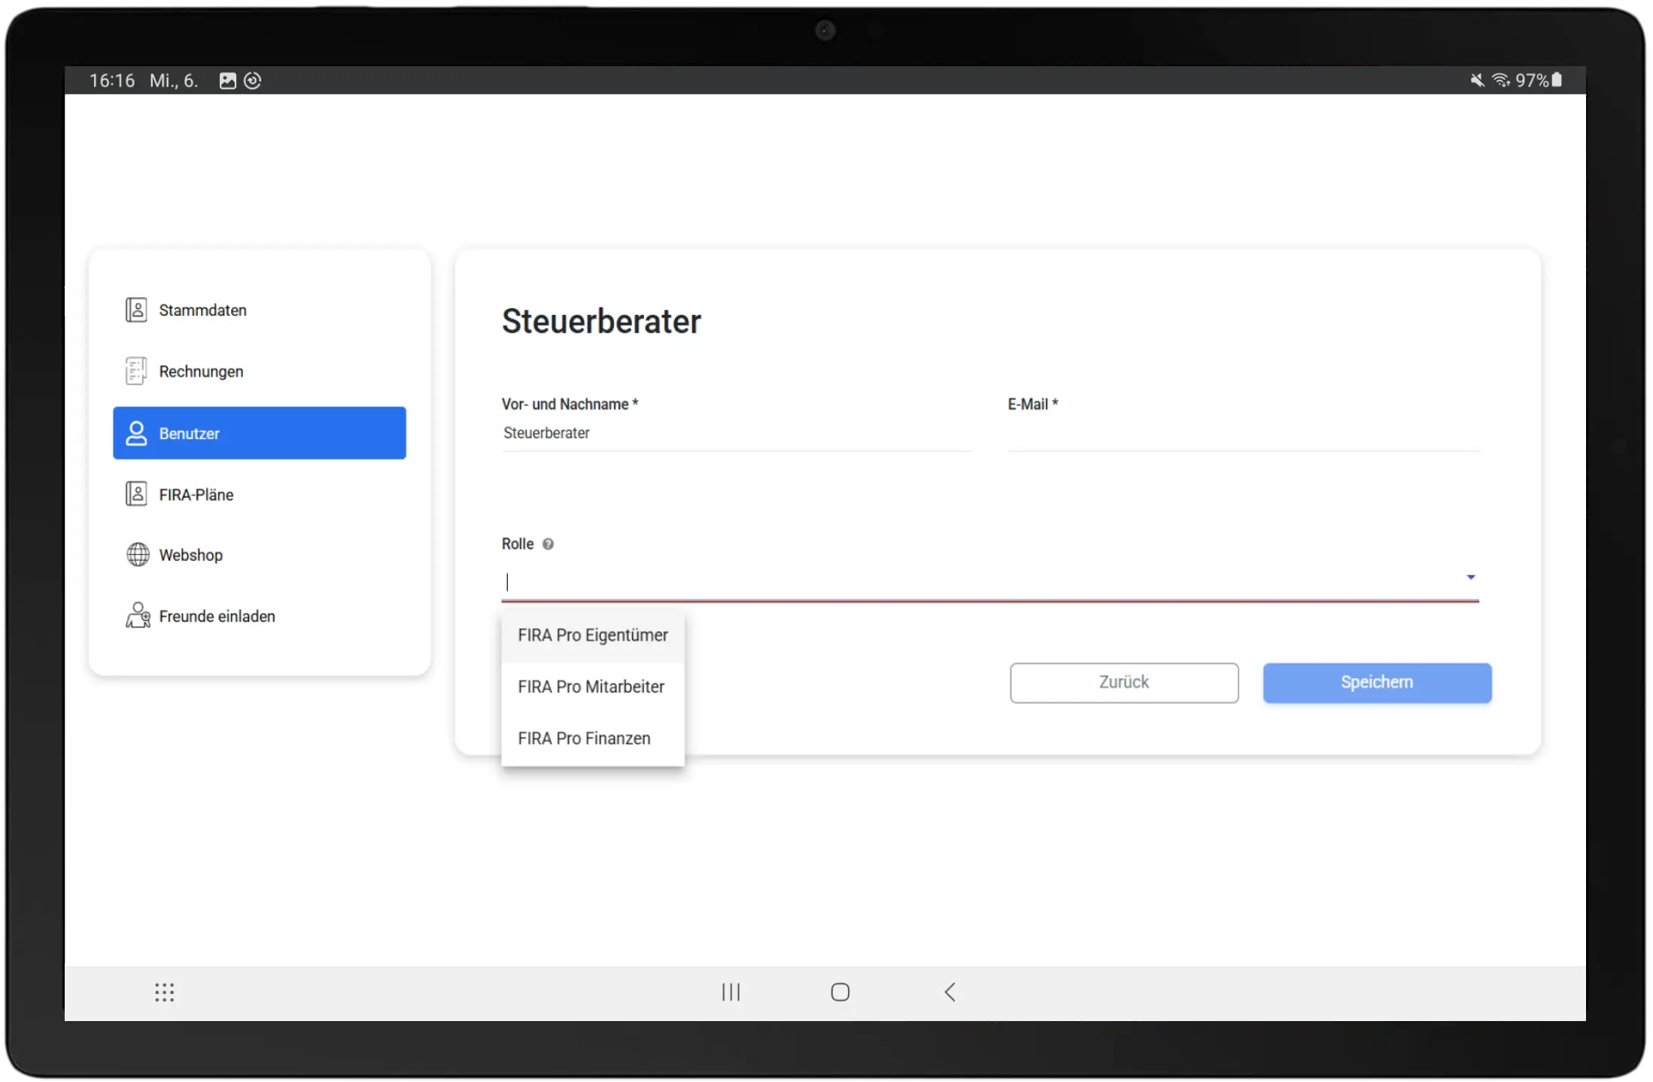The height and width of the screenshot is (1082, 1653).
Task: Focus the E-Mail input field
Action: pyautogui.click(x=1243, y=434)
